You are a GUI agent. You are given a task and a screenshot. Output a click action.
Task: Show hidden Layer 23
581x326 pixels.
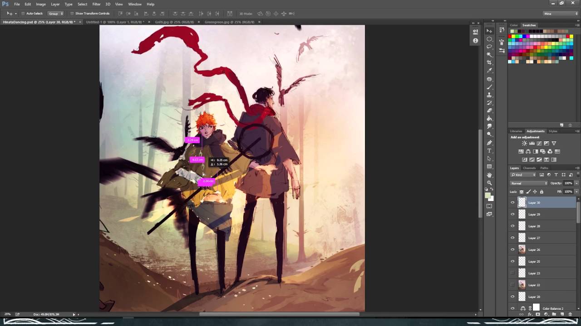coord(513,273)
